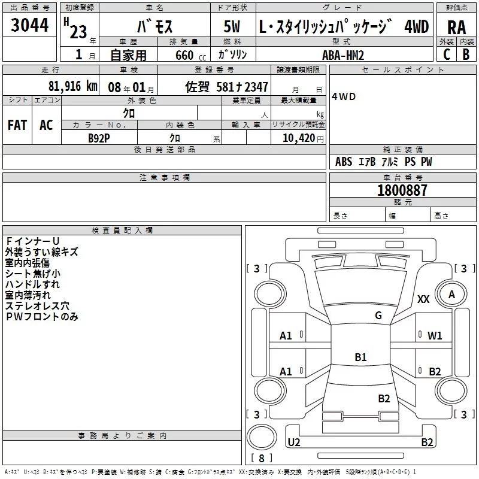This screenshot has width=479, height=479.
Task: Click the B1 mark on the roof
Action: click(360, 357)
